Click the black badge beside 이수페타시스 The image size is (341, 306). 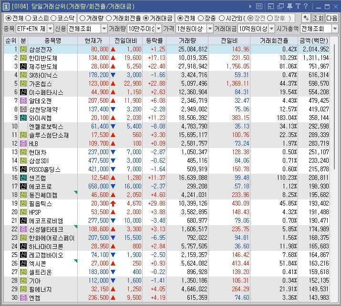23,92
